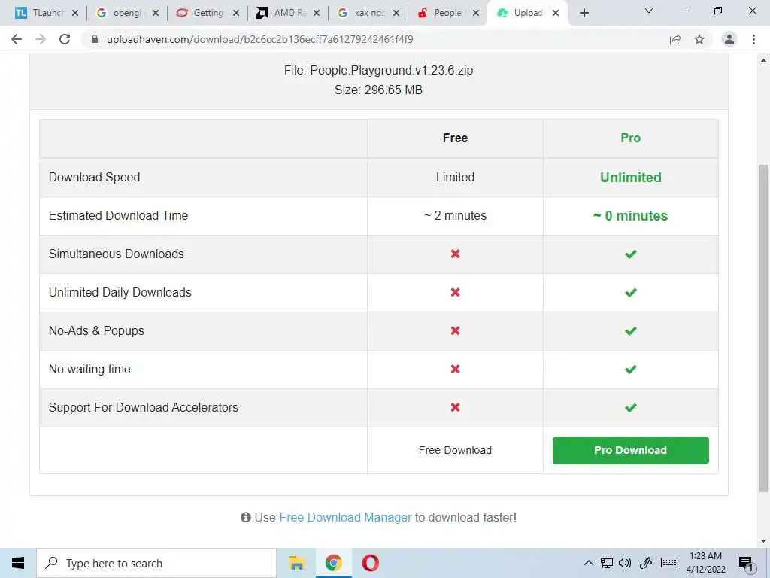
Task: Click red X for Unlimited Daily Downloads
Action: coord(455,292)
